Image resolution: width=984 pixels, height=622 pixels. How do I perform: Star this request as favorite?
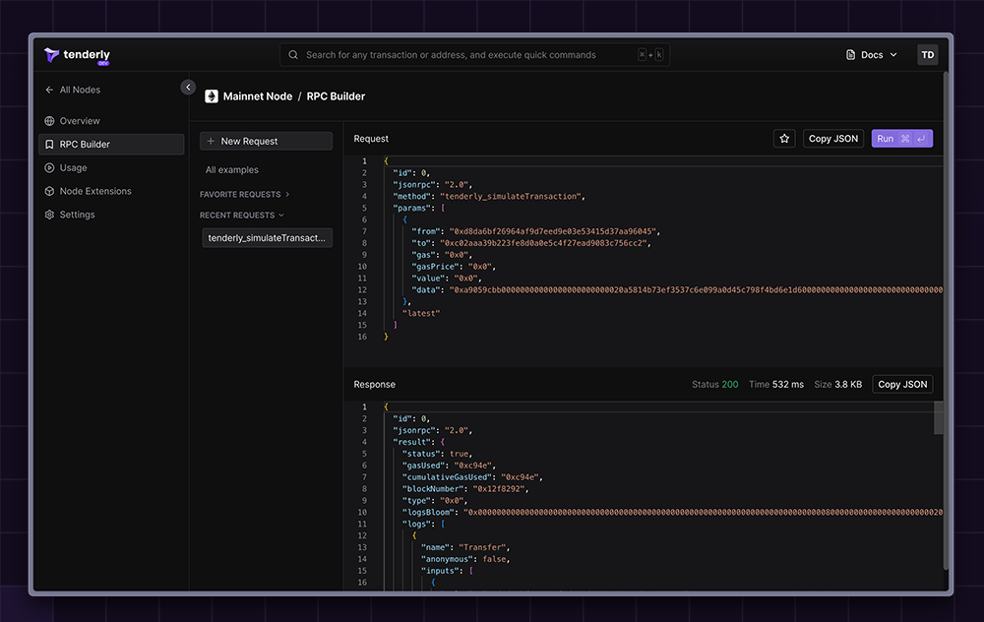pos(784,139)
